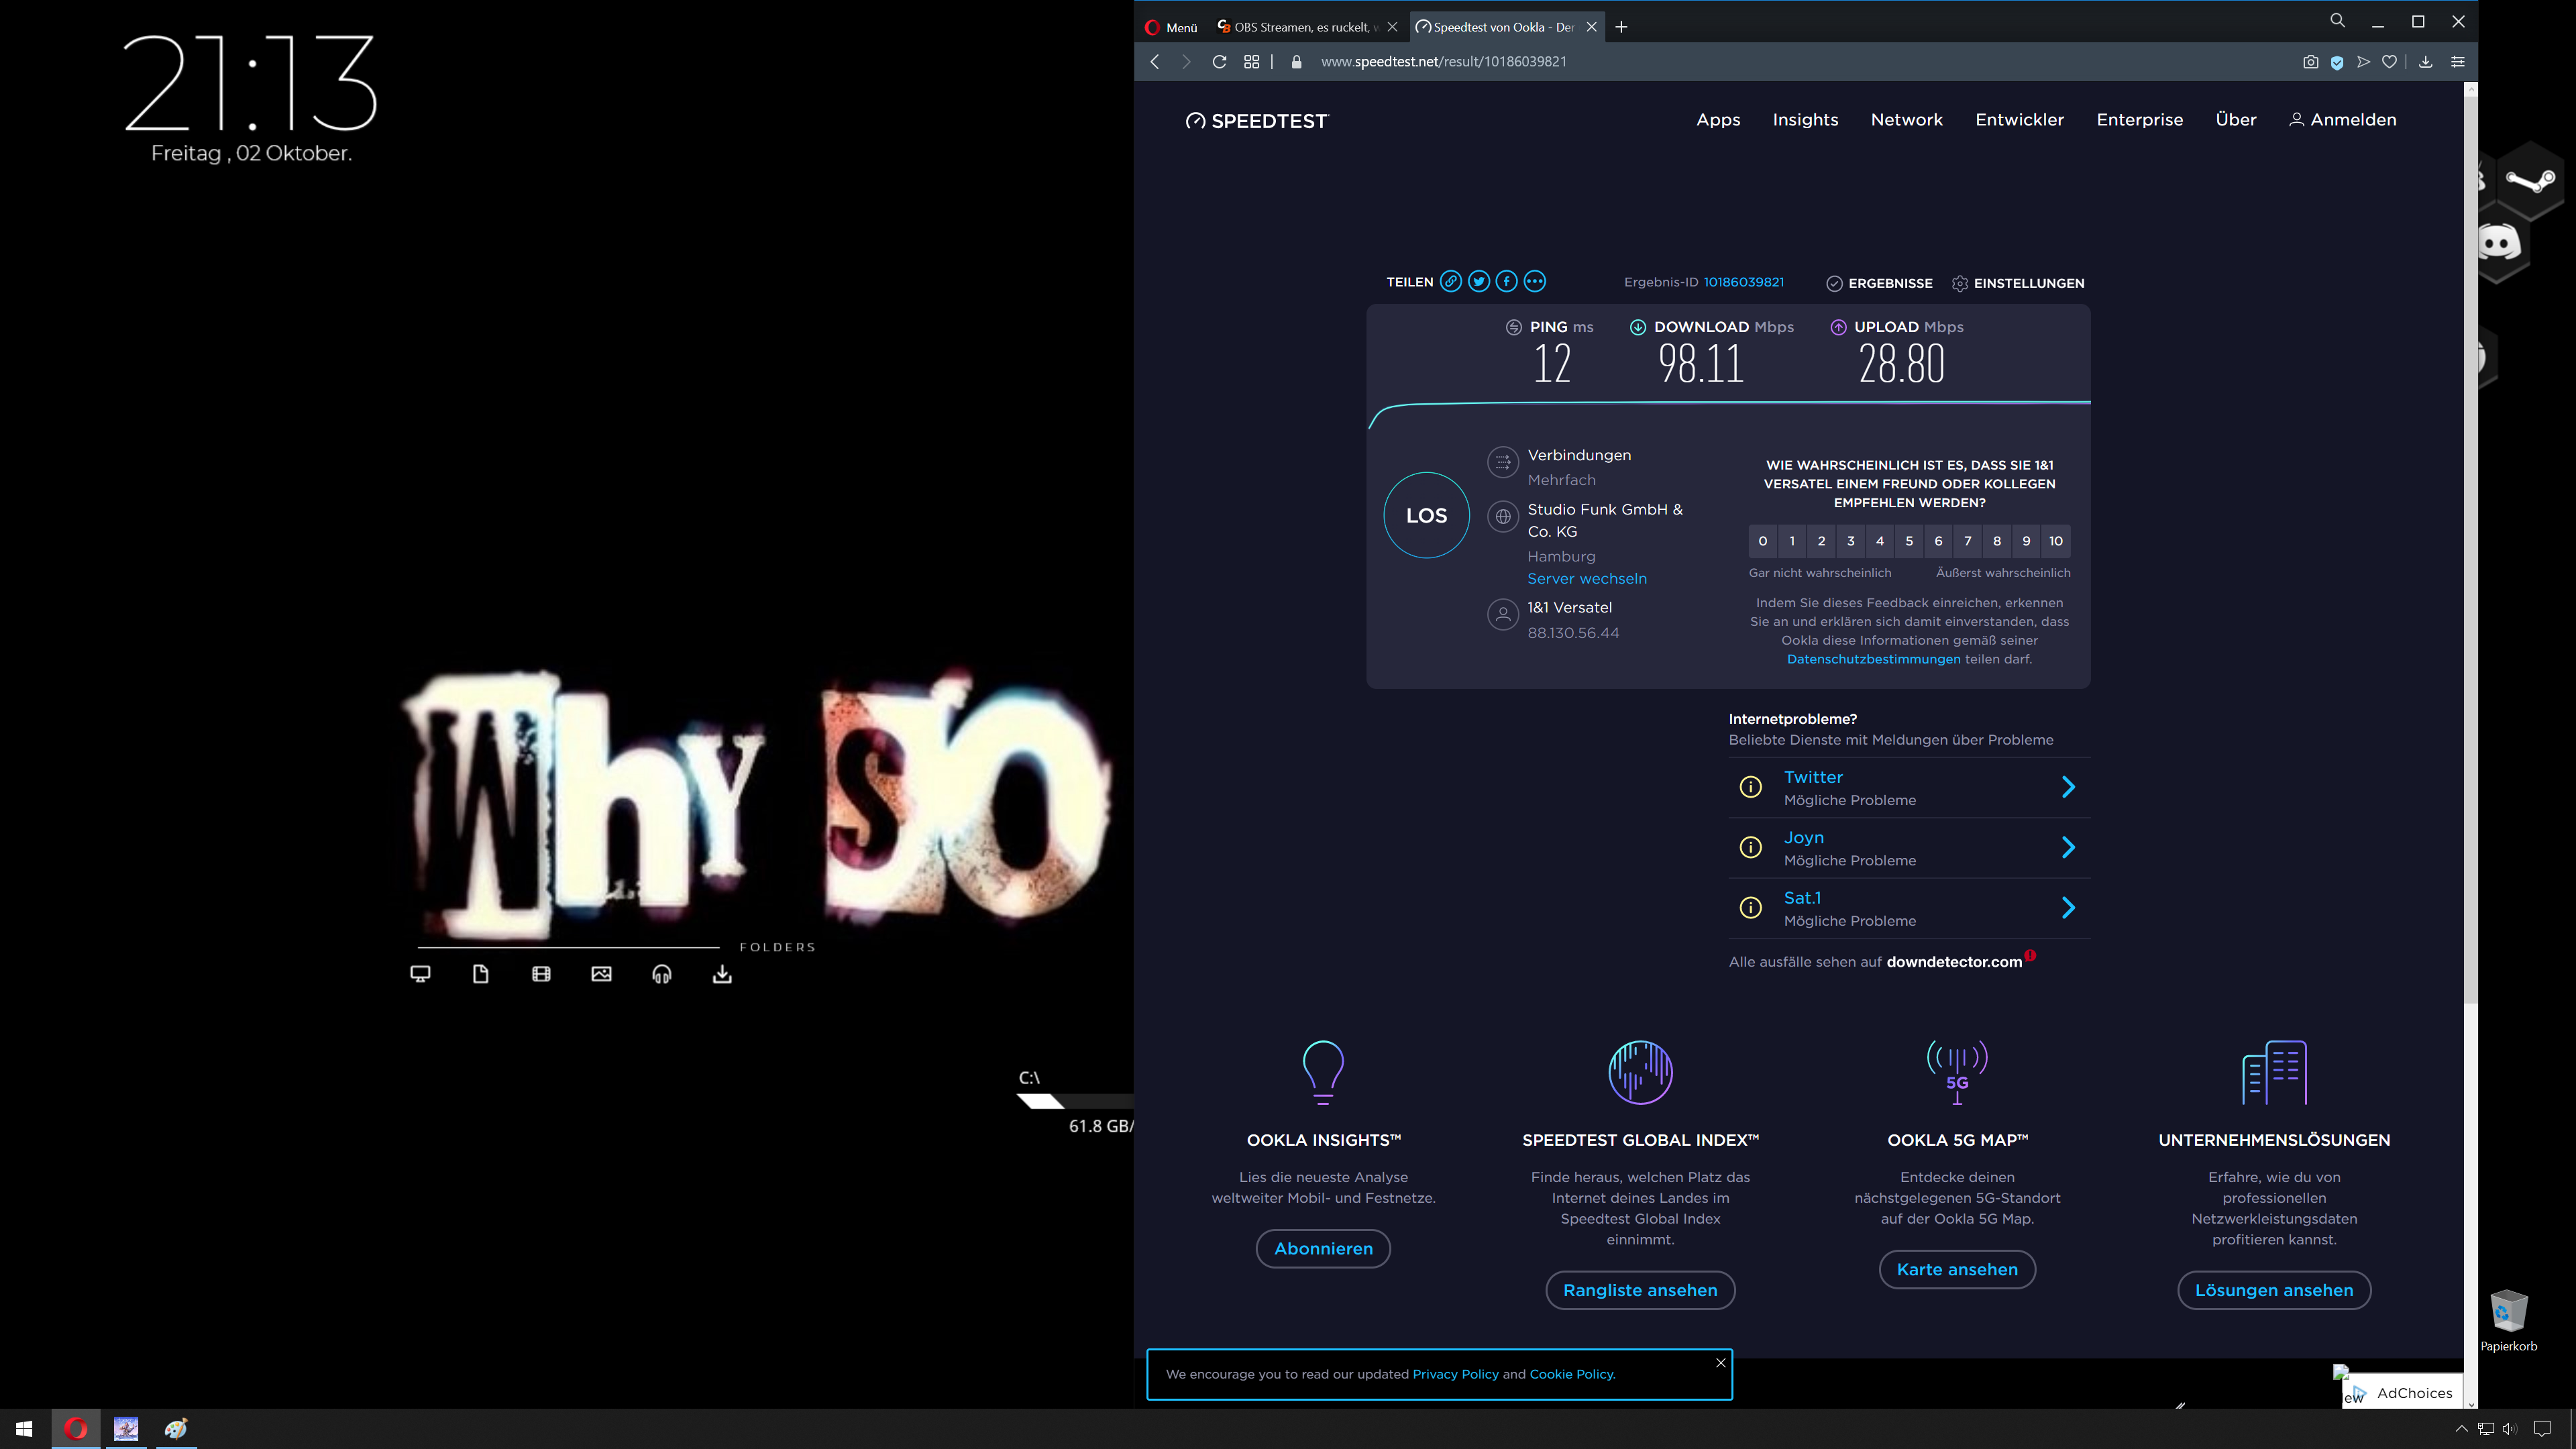This screenshot has height=1449, width=2576.
Task: Expand the Sat.1 problems entry chevron
Action: pos(2068,908)
